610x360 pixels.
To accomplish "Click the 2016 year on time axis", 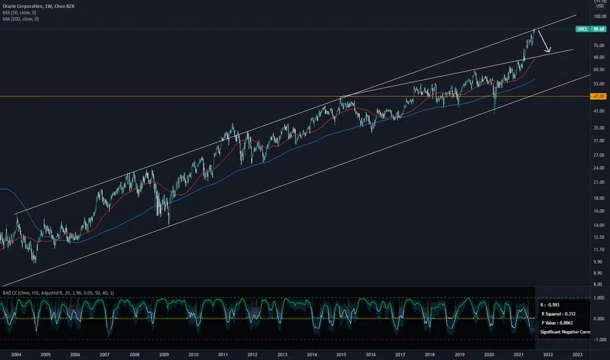I will 370,355.
